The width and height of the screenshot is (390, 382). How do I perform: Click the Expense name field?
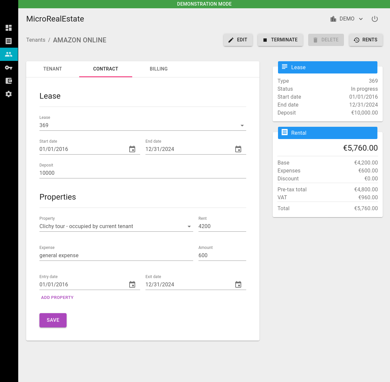(x=116, y=256)
